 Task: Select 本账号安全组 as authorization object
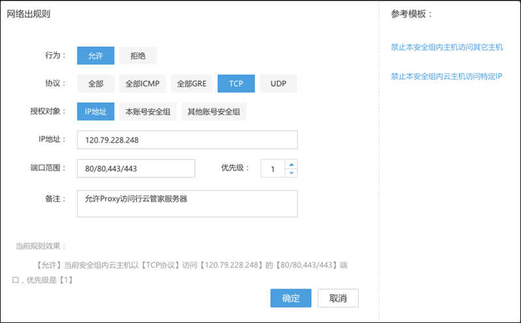148,112
